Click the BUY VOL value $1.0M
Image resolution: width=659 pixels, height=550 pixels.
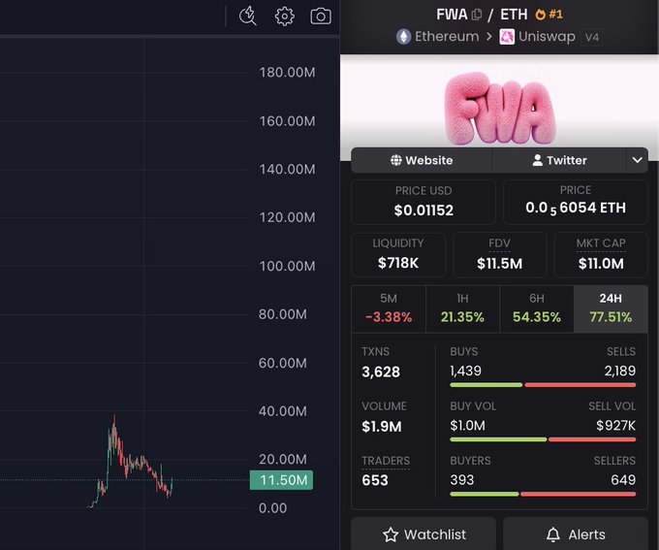pos(467,426)
